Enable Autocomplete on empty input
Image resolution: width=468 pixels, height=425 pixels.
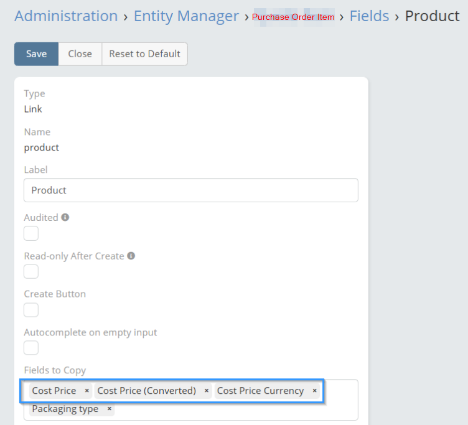coord(31,348)
